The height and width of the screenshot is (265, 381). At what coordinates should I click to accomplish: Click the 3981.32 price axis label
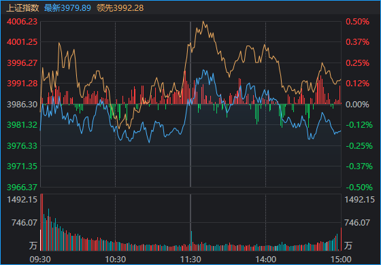pyautogui.click(x=22, y=125)
